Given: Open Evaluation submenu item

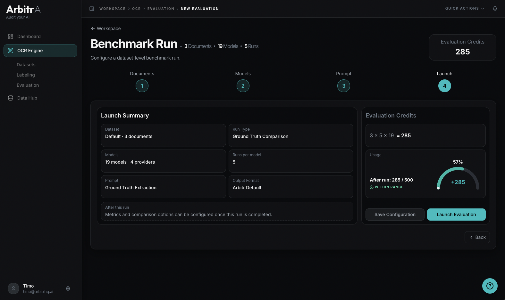Looking at the screenshot, I should coord(28,85).
